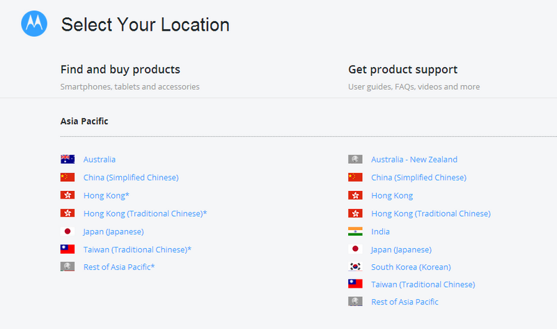Click 'User guides, FAQs, videos and more' subtitle
This screenshot has width=557, height=329.
[414, 87]
